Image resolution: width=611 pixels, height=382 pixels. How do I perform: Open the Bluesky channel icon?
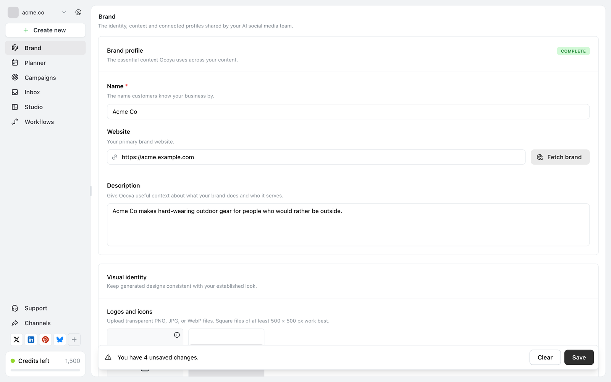click(x=60, y=340)
